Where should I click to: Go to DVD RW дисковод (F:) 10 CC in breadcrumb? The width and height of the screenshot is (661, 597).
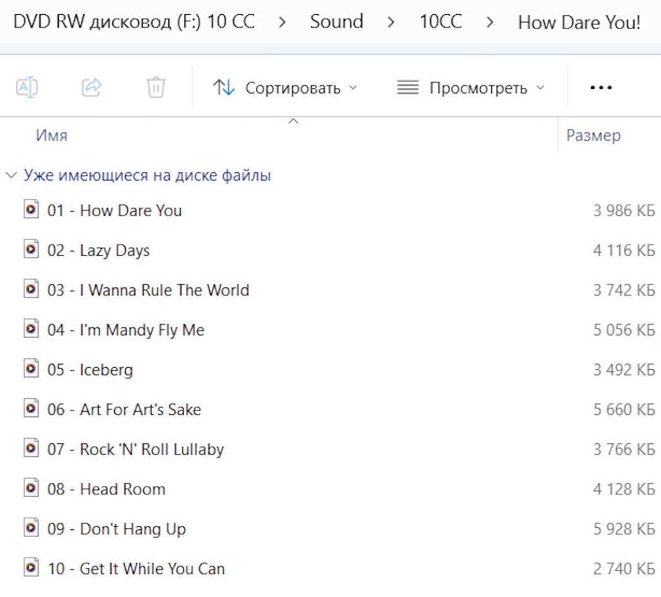(134, 22)
